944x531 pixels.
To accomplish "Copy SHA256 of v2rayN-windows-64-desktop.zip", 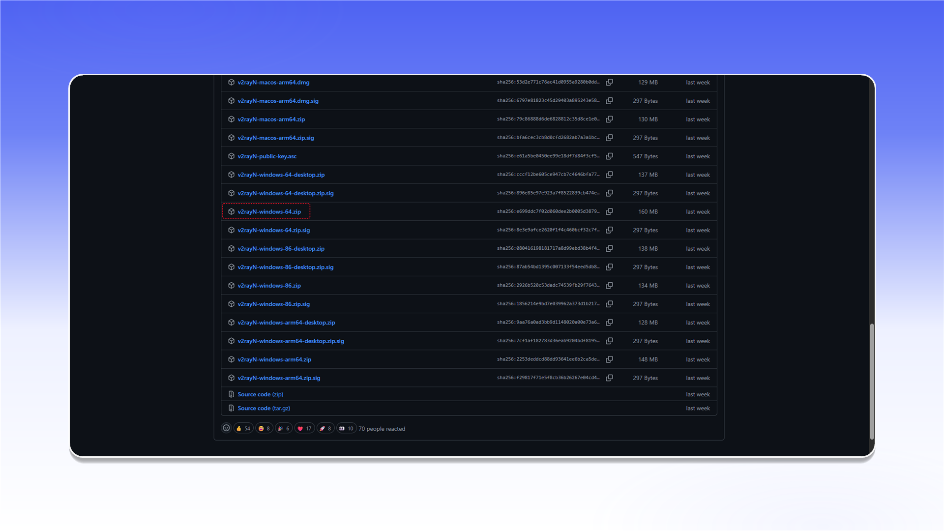I will [609, 175].
